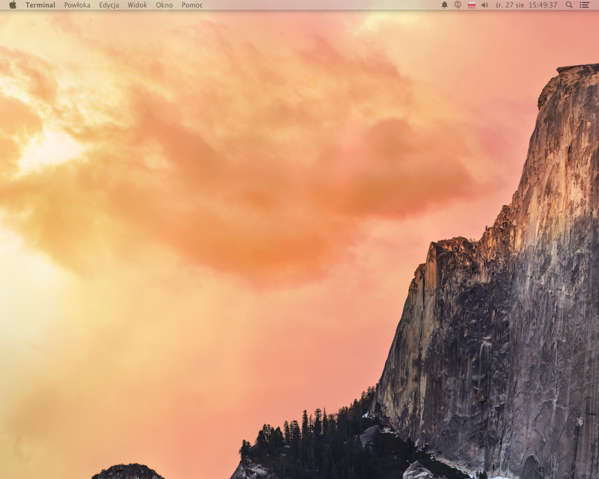
Task: Open Spotlight search magnifier
Action: (569, 5)
